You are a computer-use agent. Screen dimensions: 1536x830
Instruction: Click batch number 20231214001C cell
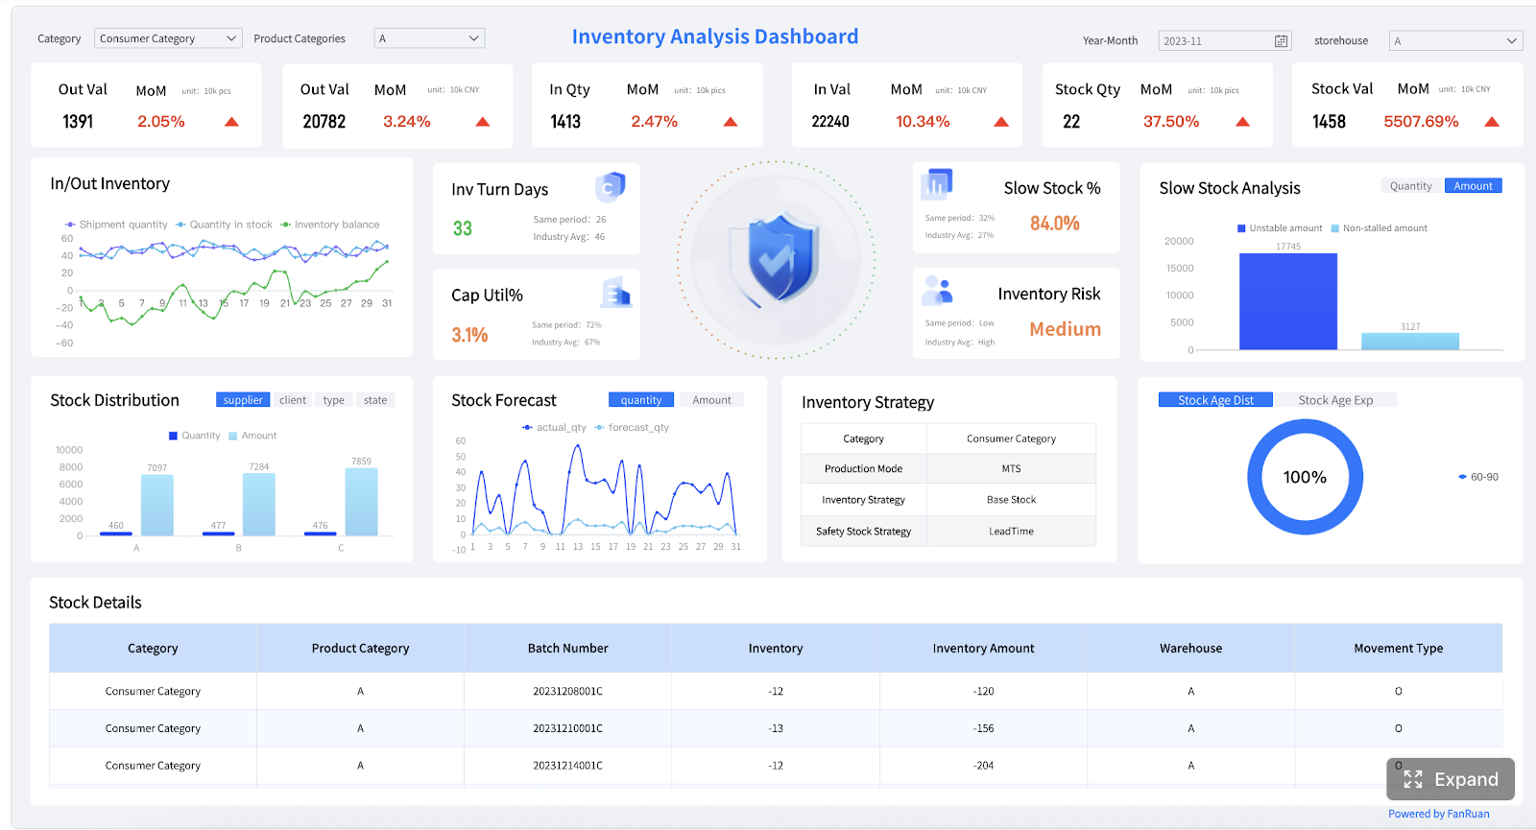[x=567, y=766]
